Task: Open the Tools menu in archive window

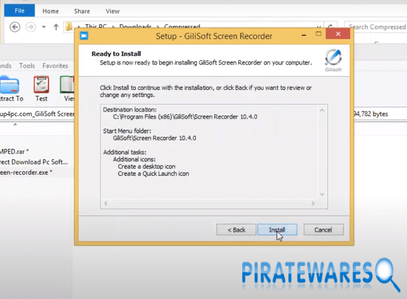Action: (x=27, y=66)
